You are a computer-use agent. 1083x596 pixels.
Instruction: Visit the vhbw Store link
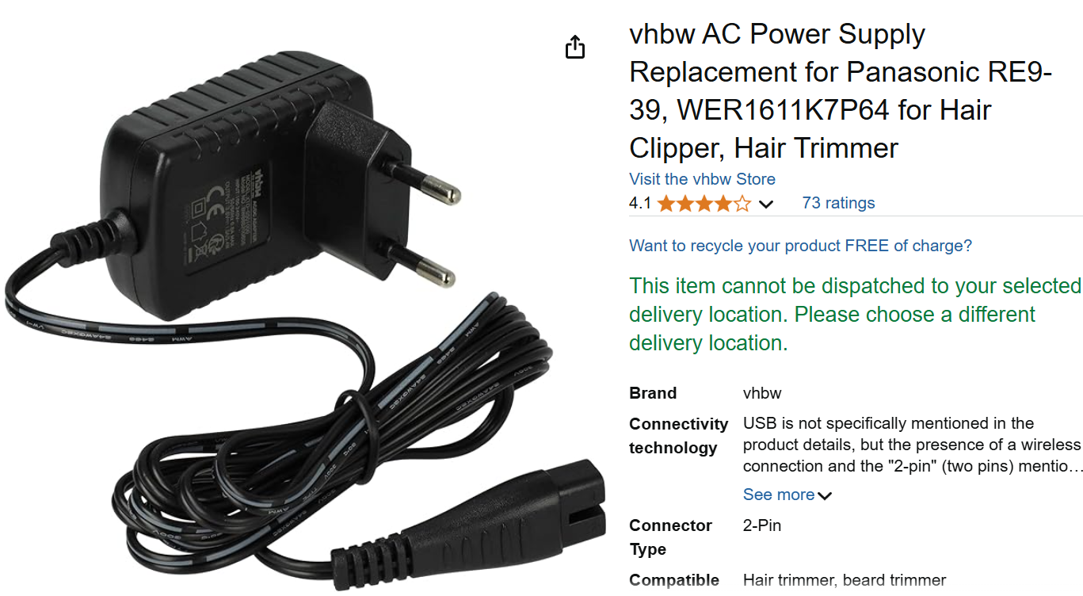click(x=702, y=179)
